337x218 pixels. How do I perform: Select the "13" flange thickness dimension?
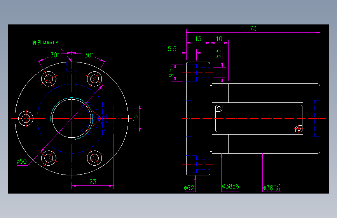pos(198,39)
